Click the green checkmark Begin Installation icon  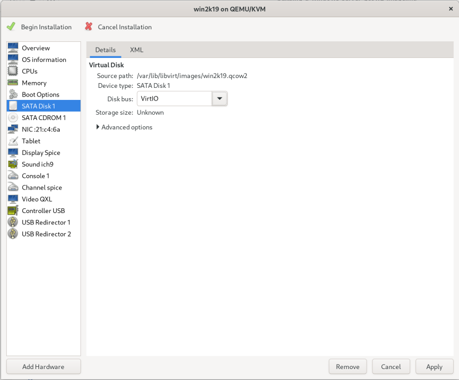click(x=11, y=27)
